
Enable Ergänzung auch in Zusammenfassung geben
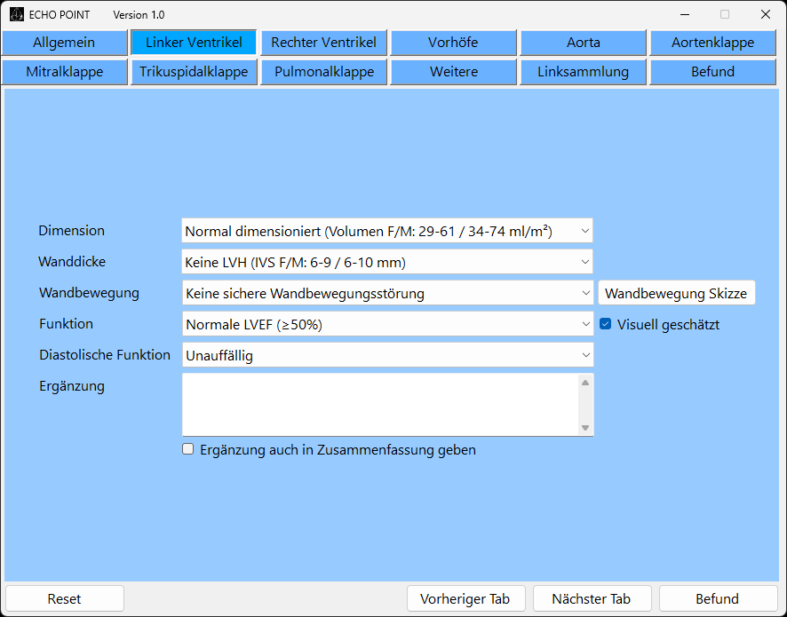(x=188, y=449)
